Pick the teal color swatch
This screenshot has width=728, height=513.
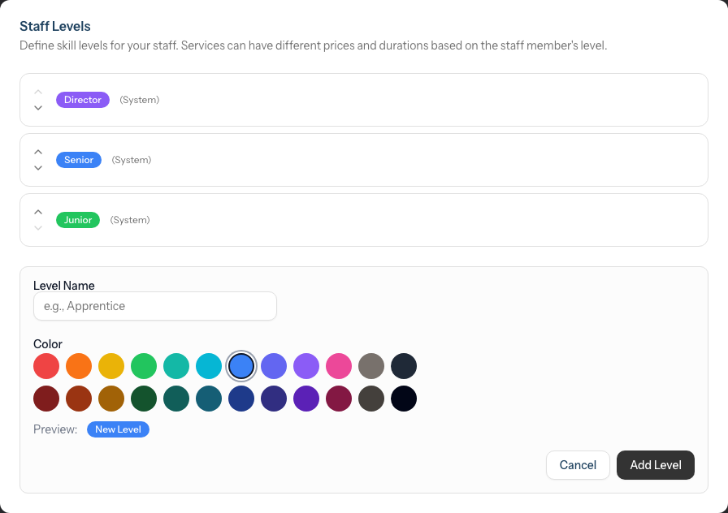click(176, 366)
